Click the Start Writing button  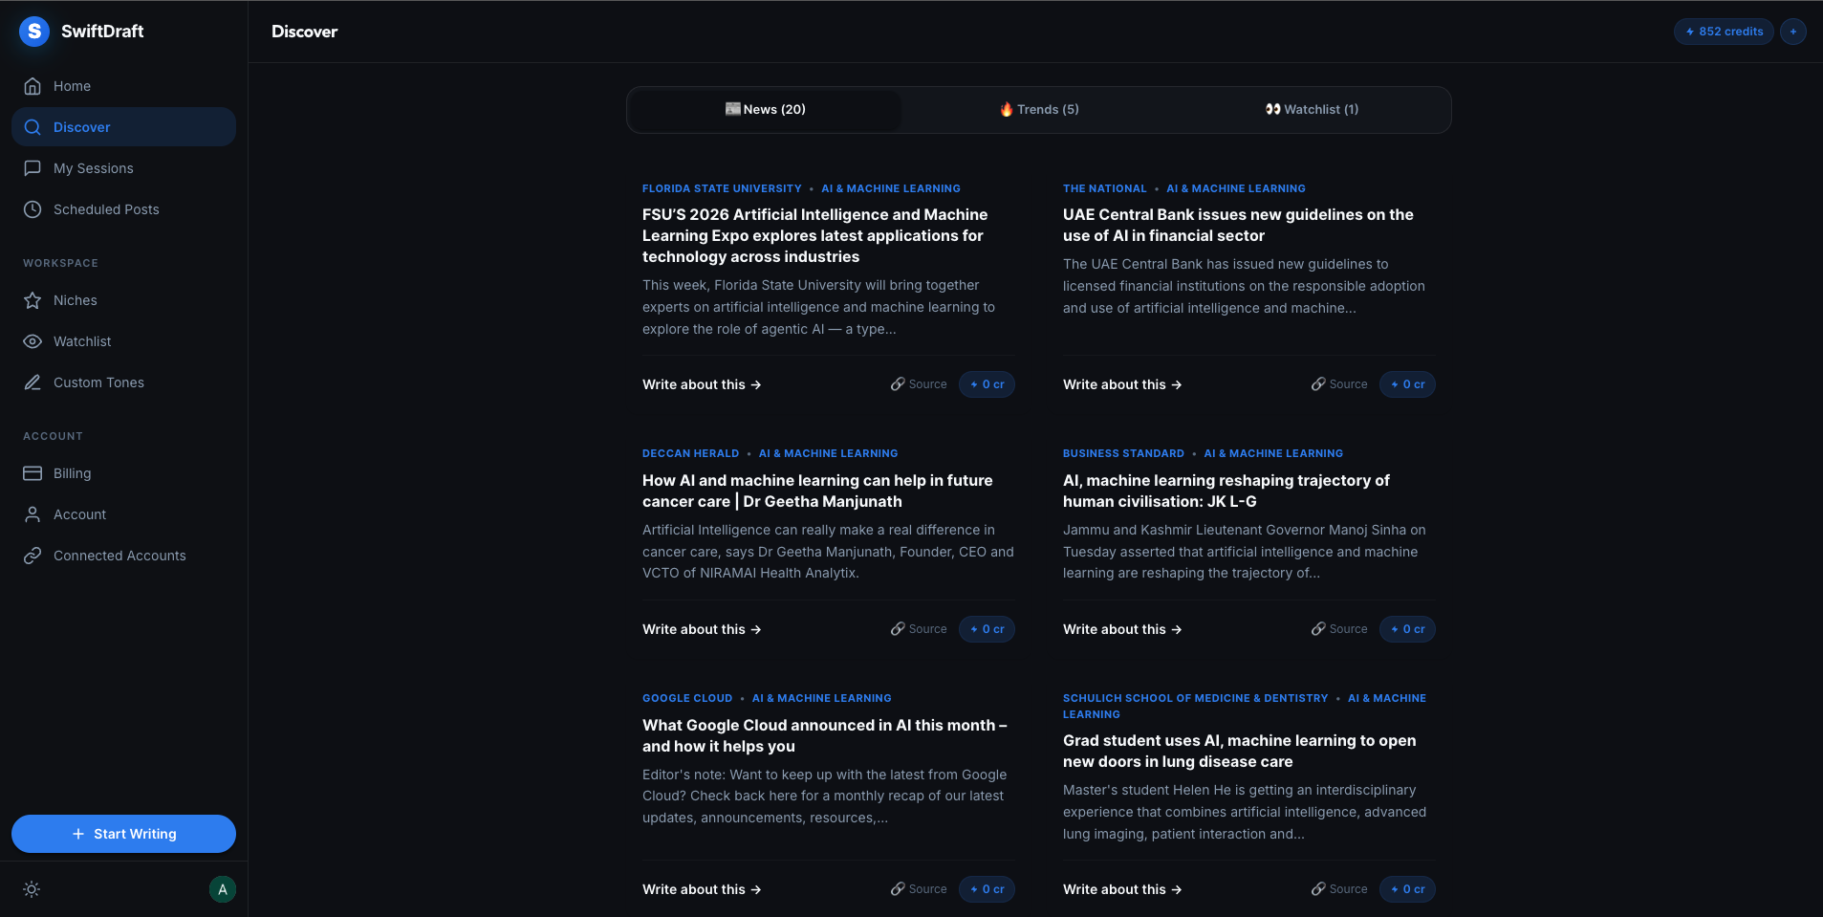click(122, 833)
